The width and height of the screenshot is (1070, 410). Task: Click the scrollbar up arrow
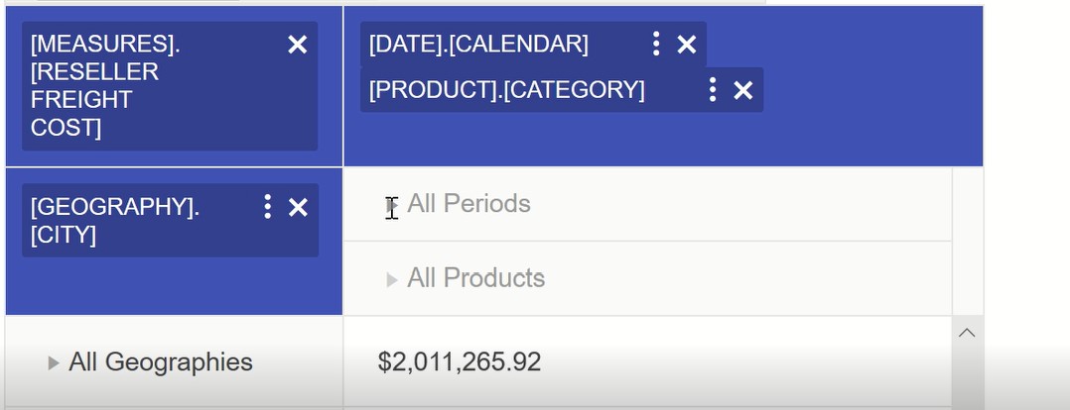(x=967, y=333)
